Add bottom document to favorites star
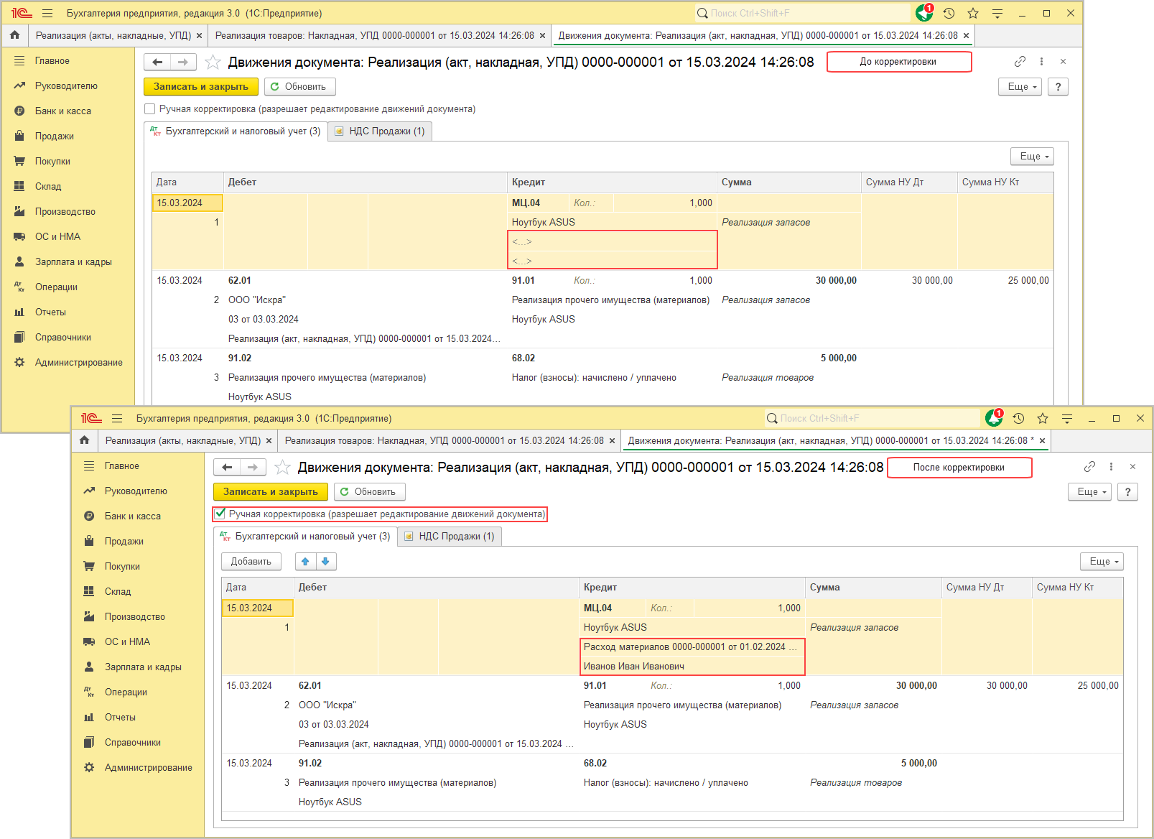The width and height of the screenshot is (1154, 839). 282,468
